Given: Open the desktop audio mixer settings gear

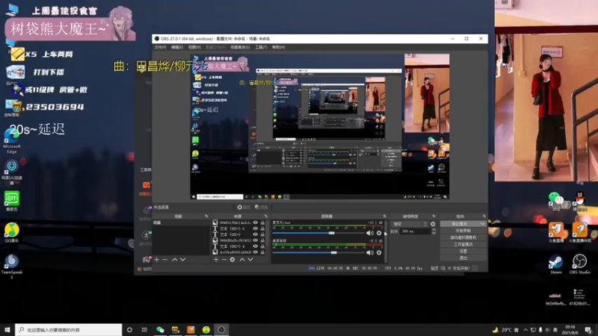Looking at the screenshot, I should click(379, 252).
